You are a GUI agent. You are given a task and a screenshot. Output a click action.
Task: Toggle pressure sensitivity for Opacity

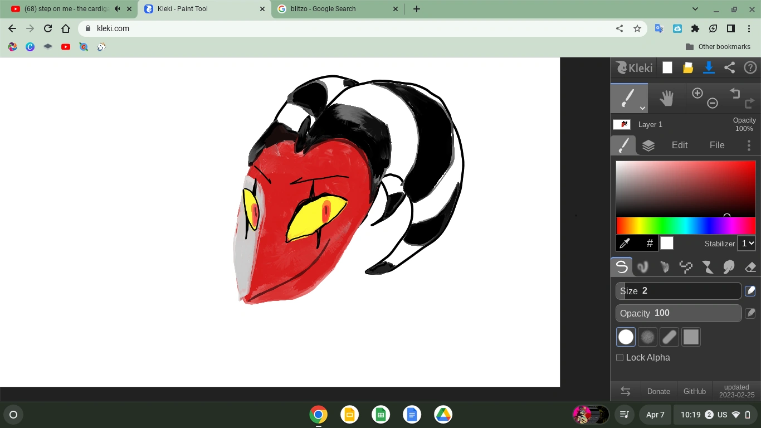pyautogui.click(x=750, y=313)
